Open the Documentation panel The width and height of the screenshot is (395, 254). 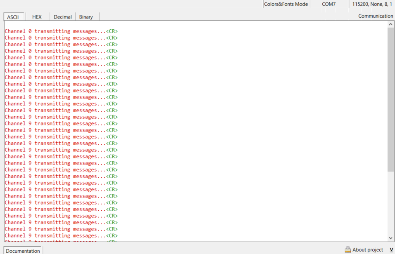point(23,251)
